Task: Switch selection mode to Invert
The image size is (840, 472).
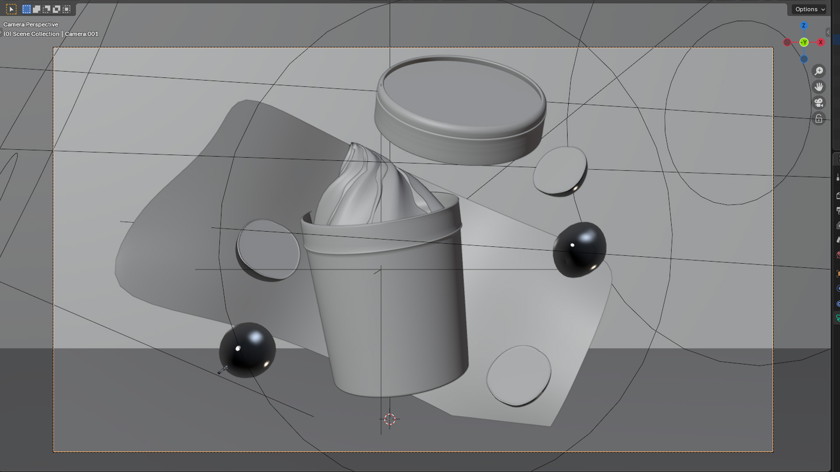Action: [57, 9]
